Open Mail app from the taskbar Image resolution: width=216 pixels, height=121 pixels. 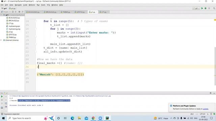coord(86,118)
